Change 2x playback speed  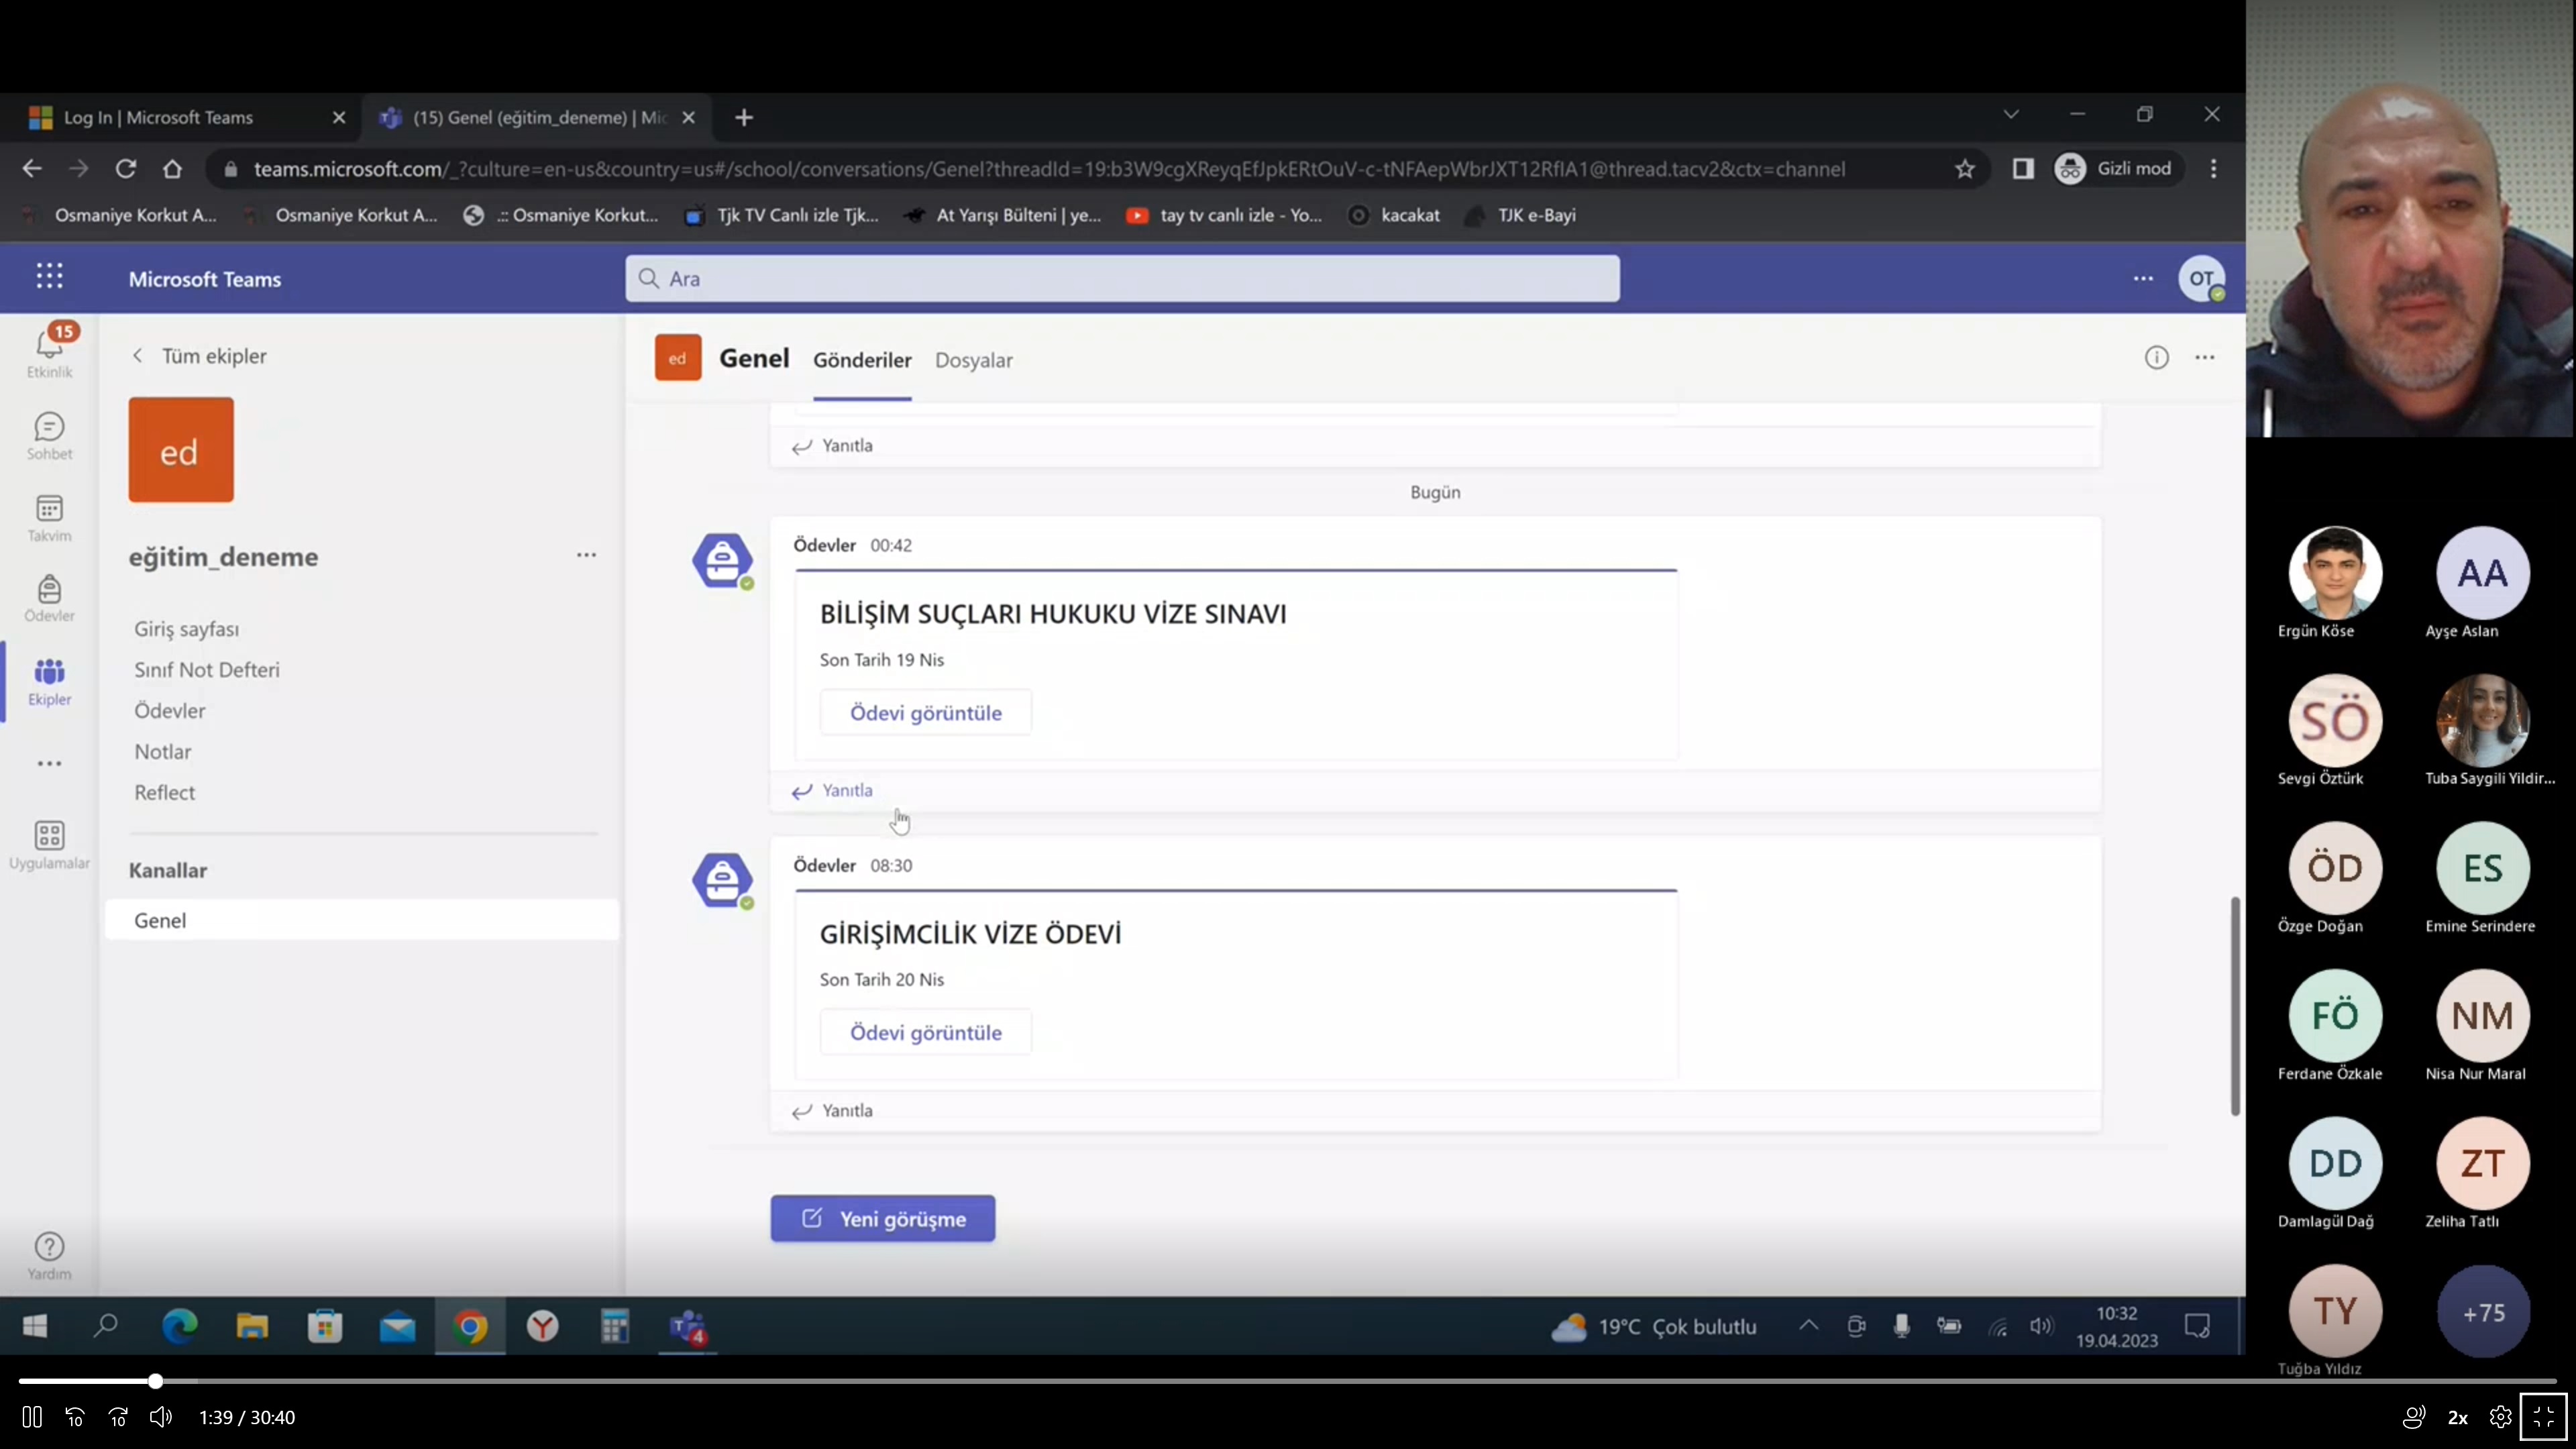point(2458,1417)
